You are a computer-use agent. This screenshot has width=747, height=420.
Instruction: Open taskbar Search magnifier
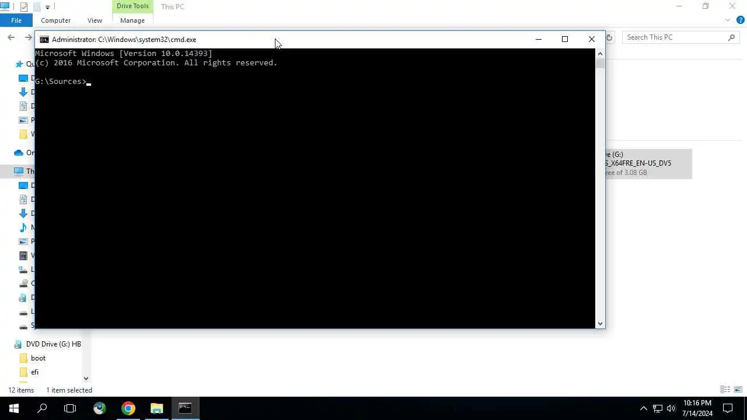[42, 408]
